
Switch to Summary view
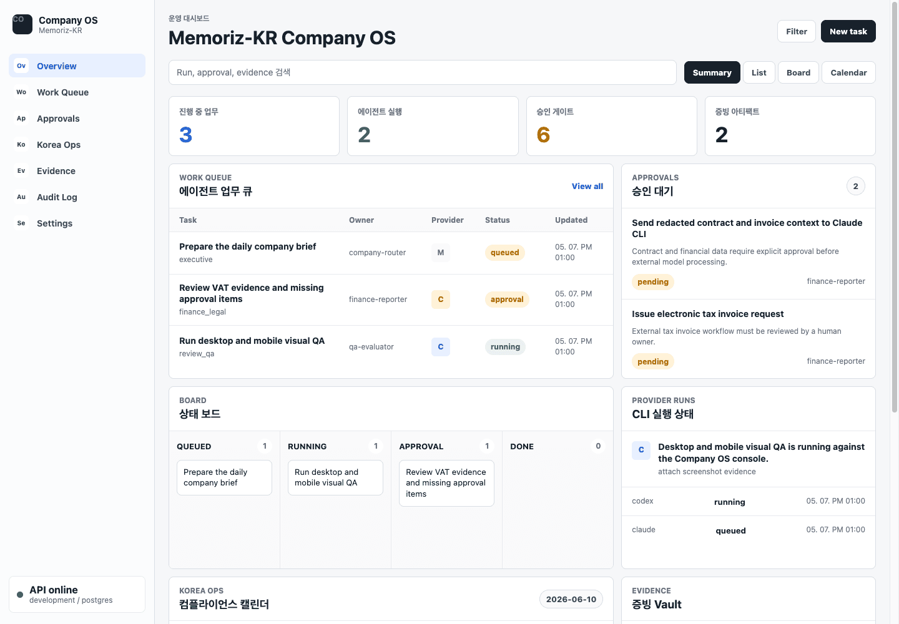click(x=712, y=72)
